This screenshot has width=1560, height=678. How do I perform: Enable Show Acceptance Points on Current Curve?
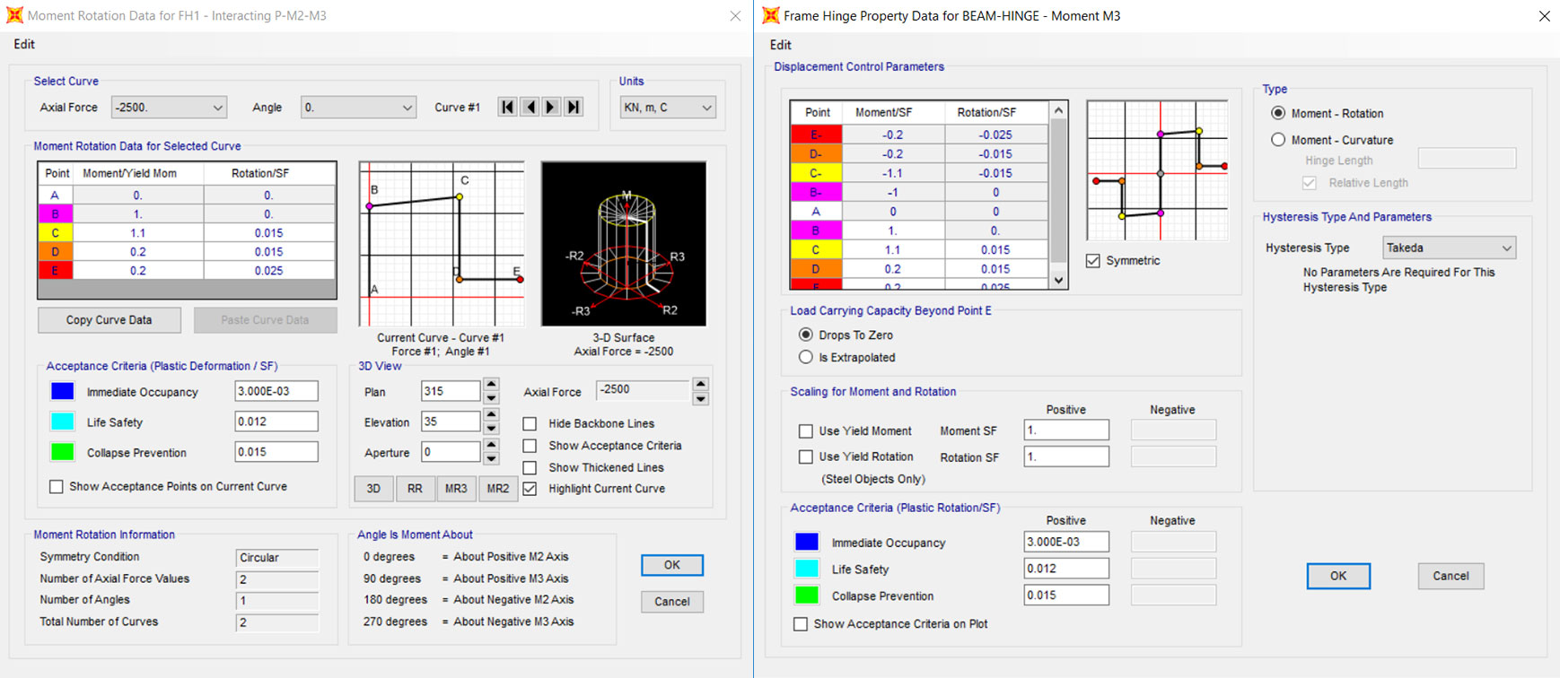coord(57,487)
